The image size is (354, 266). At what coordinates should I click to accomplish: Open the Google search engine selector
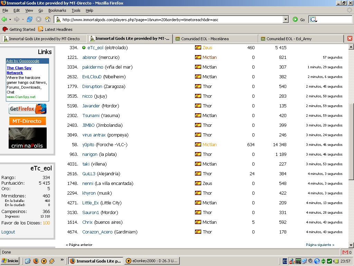point(314,20)
